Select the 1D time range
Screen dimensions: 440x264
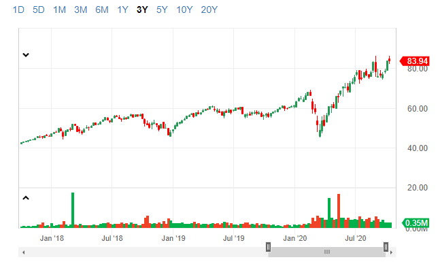tap(18, 10)
